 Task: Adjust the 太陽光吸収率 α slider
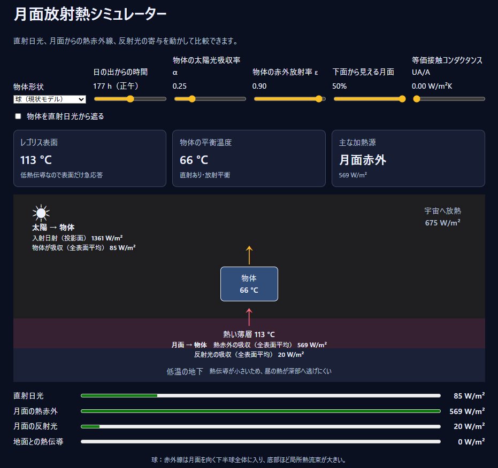click(210, 99)
